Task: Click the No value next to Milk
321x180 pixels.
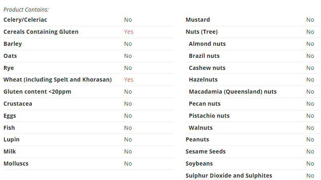Action: click(128, 151)
